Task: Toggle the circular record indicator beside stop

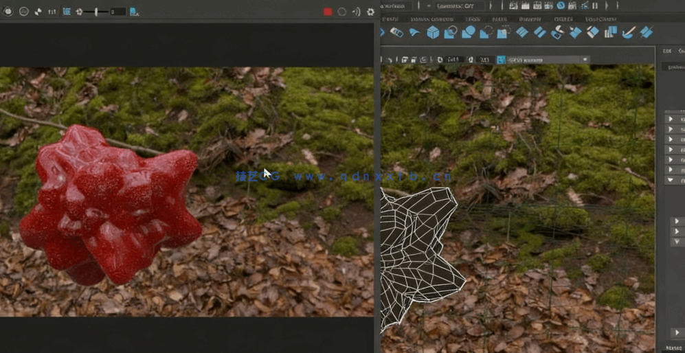Action: (341, 12)
